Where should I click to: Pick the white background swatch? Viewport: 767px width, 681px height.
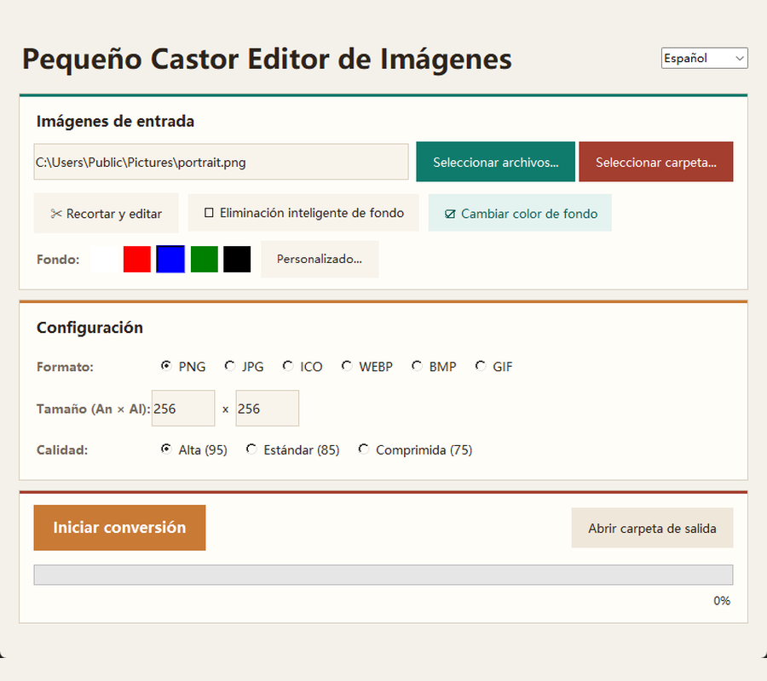[104, 259]
